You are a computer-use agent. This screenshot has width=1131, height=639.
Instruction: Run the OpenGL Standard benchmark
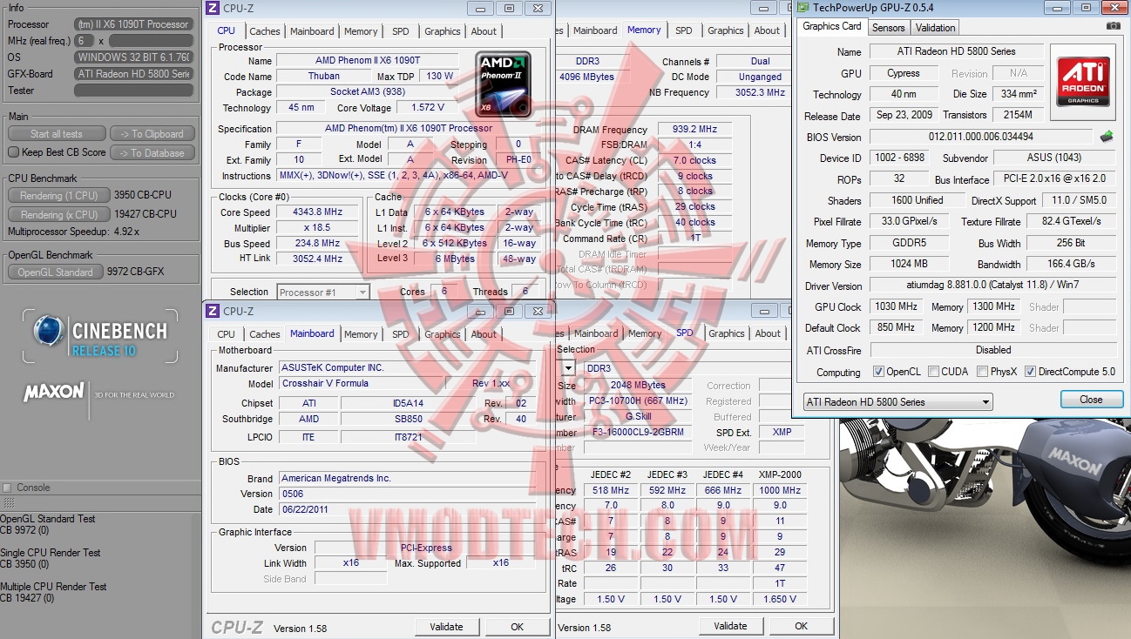pyautogui.click(x=56, y=272)
